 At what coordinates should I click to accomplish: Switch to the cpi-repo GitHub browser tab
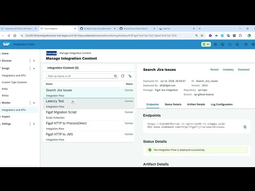pyautogui.click(x=98, y=28)
